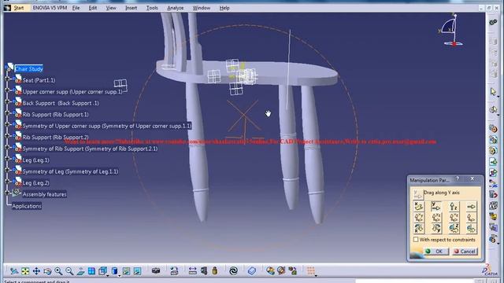Screen dimensions: 504x283
Task: Expand Symmetry of Leg tree node
Action: (x=7, y=170)
